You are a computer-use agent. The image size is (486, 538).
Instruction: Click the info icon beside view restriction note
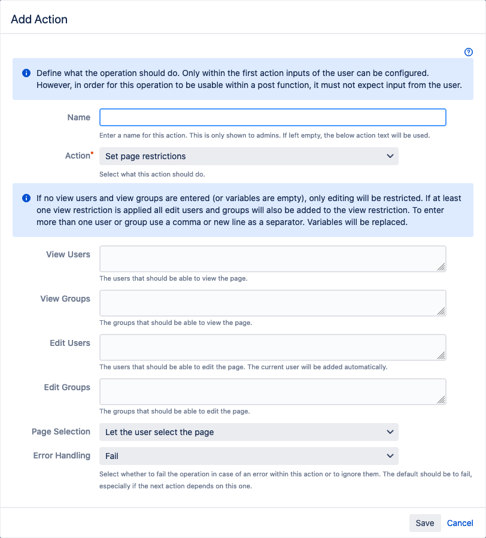pyautogui.click(x=26, y=198)
